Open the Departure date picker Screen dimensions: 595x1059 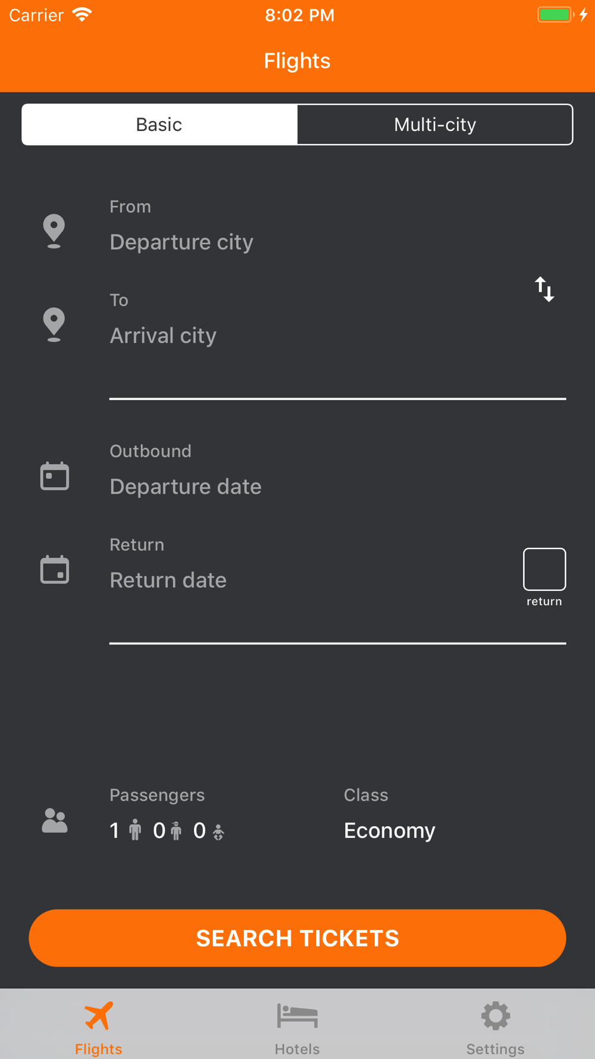click(x=186, y=487)
